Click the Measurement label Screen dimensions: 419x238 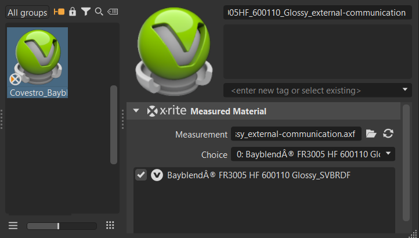[201, 134]
